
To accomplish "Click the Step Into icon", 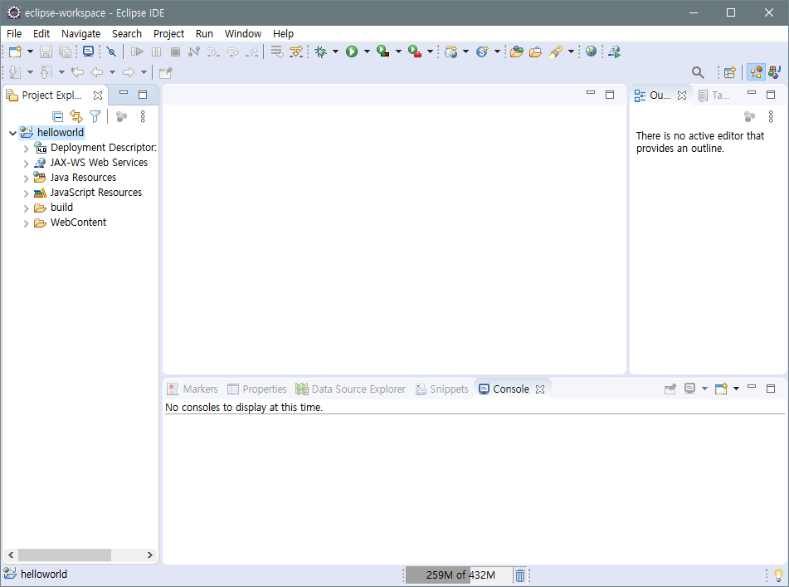I will pos(213,51).
